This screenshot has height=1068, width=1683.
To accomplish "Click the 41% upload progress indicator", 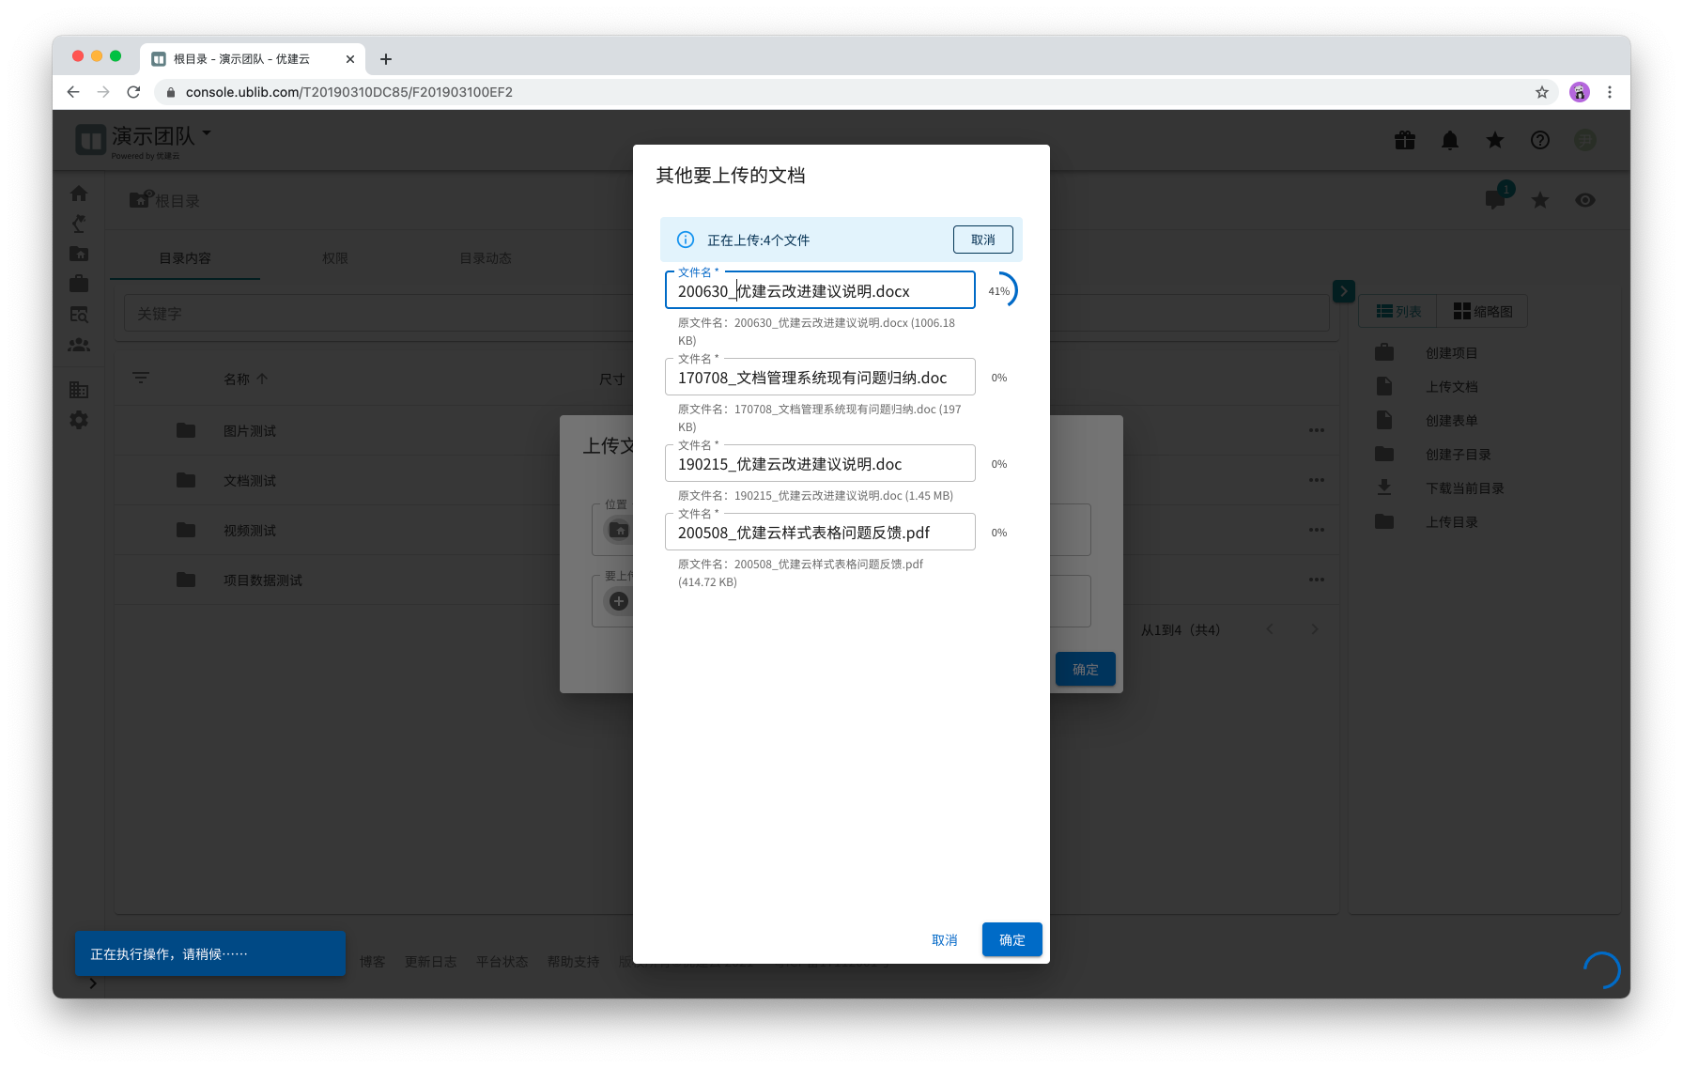I will 999,291.
